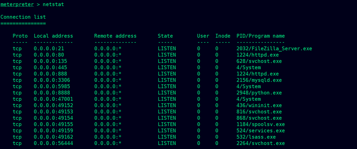Select local address 0.0.0.0:5985
The height and width of the screenshot is (149, 357).
tap(52, 87)
